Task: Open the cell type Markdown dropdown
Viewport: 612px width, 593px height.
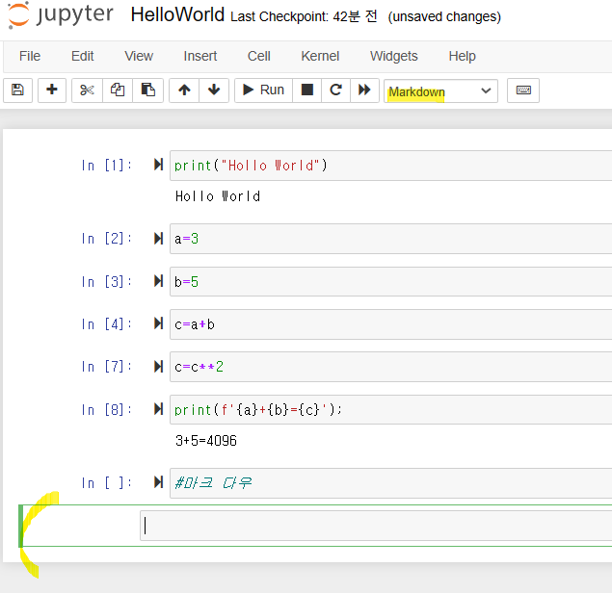Action: [x=440, y=90]
